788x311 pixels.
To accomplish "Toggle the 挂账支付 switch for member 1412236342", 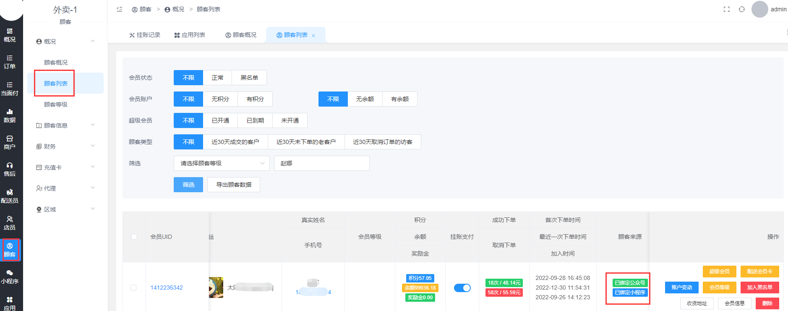I will pyautogui.click(x=462, y=288).
